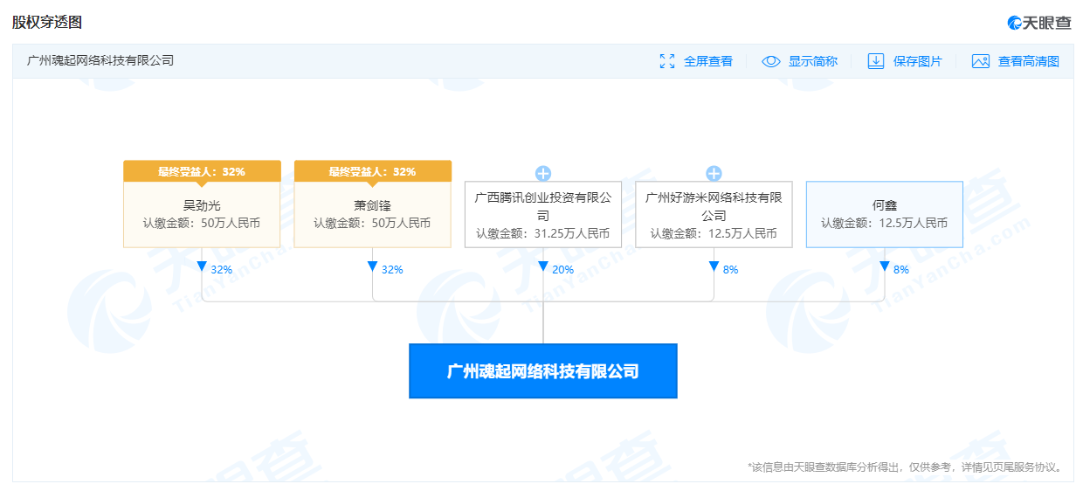Click the picture icon for 查看高清图
This screenshot has width=1083, height=491.
coord(981,61)
